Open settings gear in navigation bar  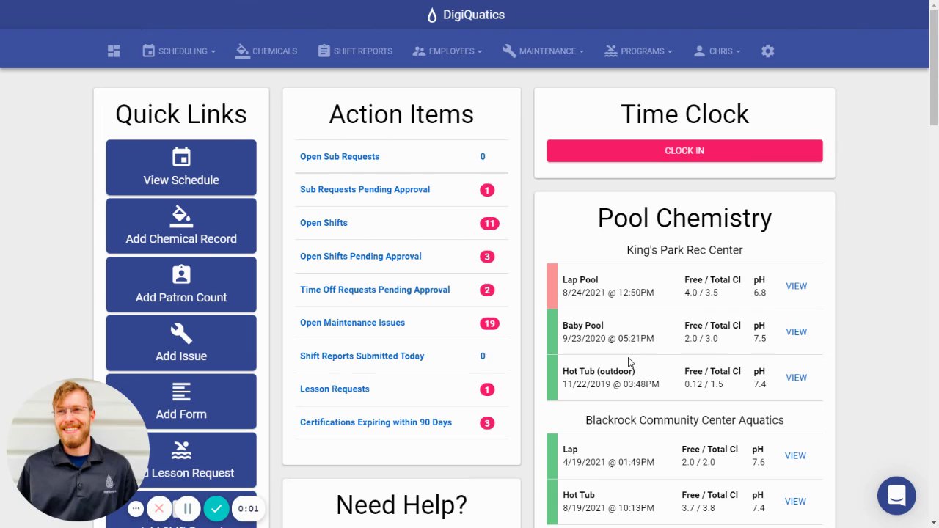(x=767, y=51)
